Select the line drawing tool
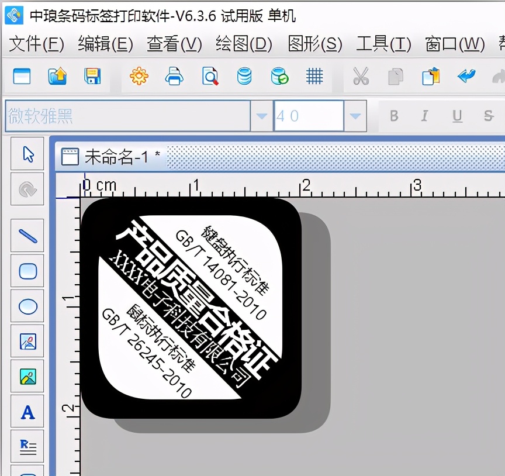Viewport: 505px width, 476px height. (x=27, y=236)
